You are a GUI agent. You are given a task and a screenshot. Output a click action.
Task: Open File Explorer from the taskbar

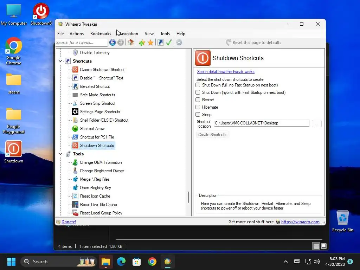pos(106,262)
